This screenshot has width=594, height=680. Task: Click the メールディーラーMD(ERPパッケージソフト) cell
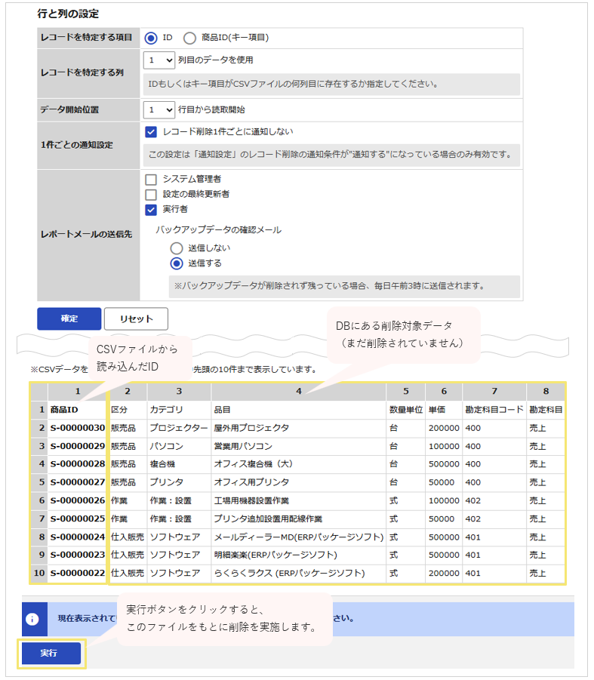click(298, 537)
